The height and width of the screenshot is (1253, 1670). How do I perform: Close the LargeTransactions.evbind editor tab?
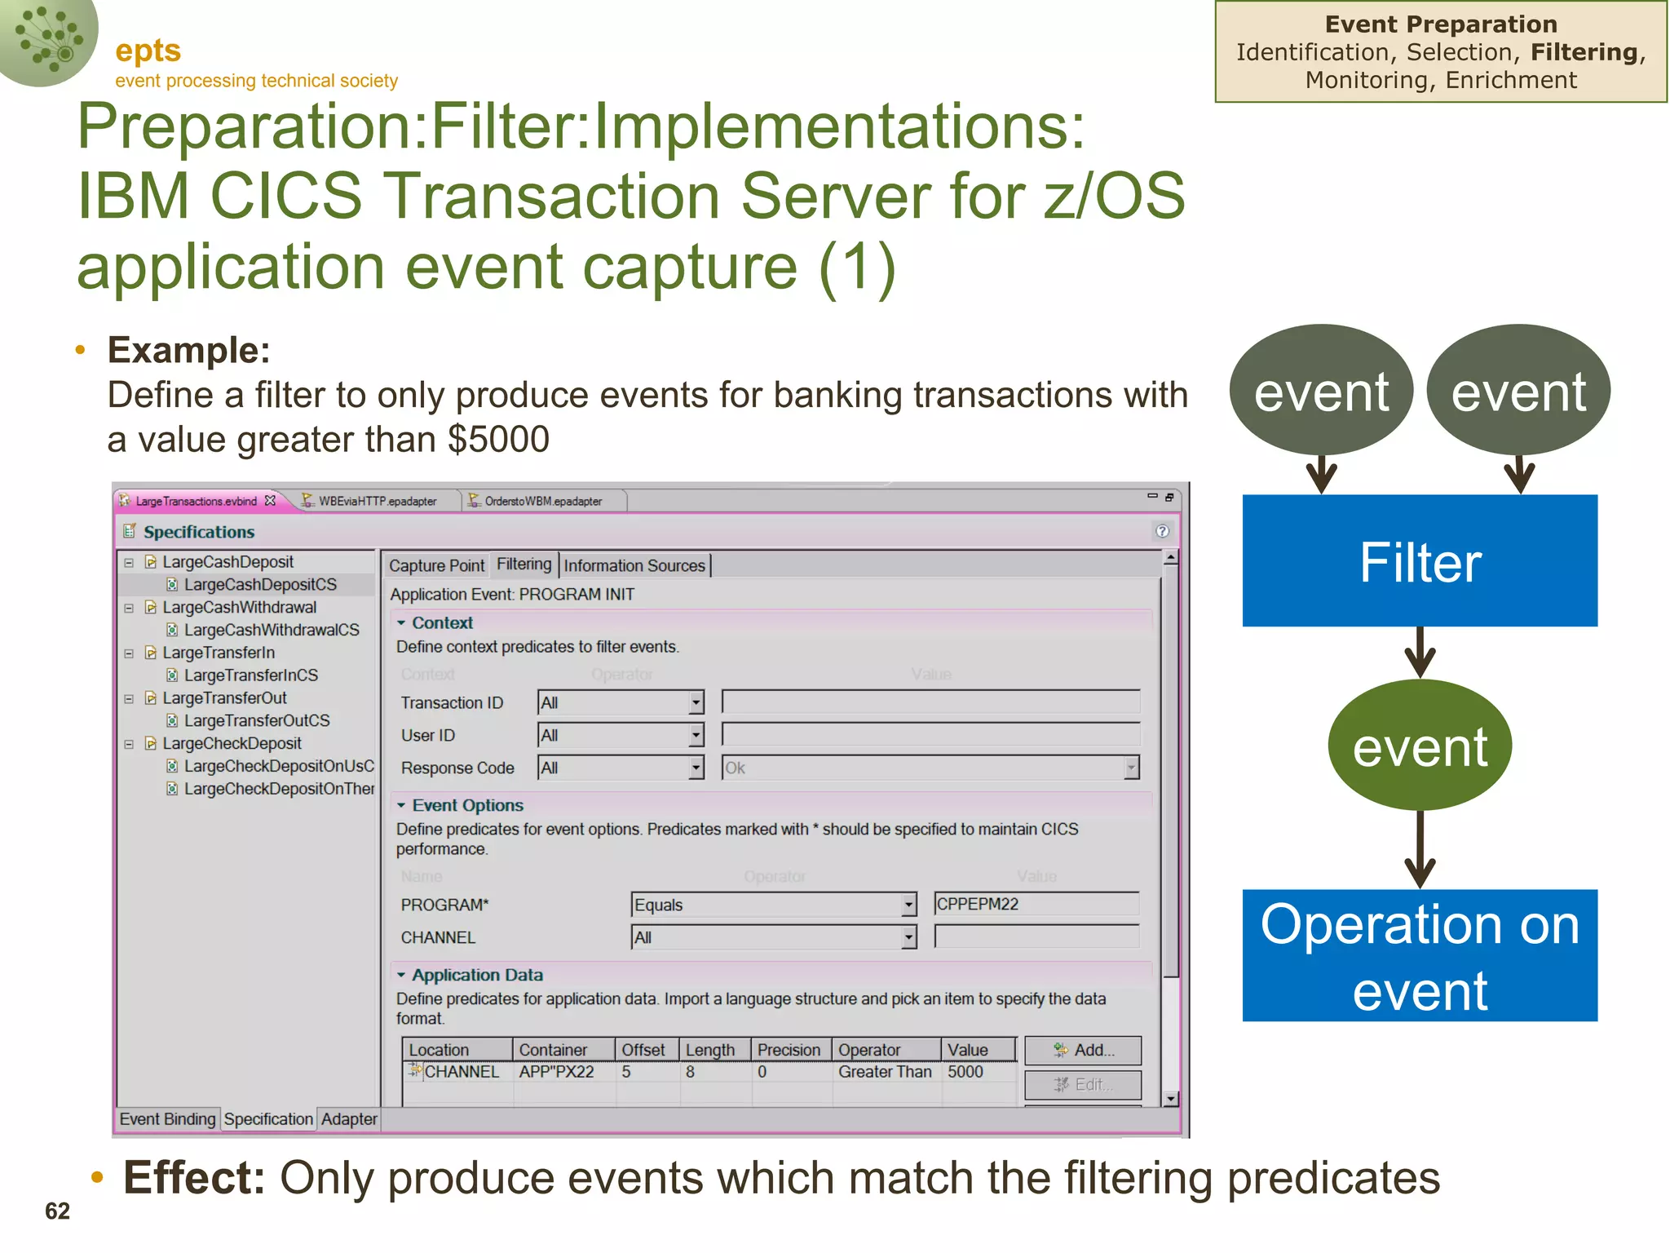click(x=271, y=501)
